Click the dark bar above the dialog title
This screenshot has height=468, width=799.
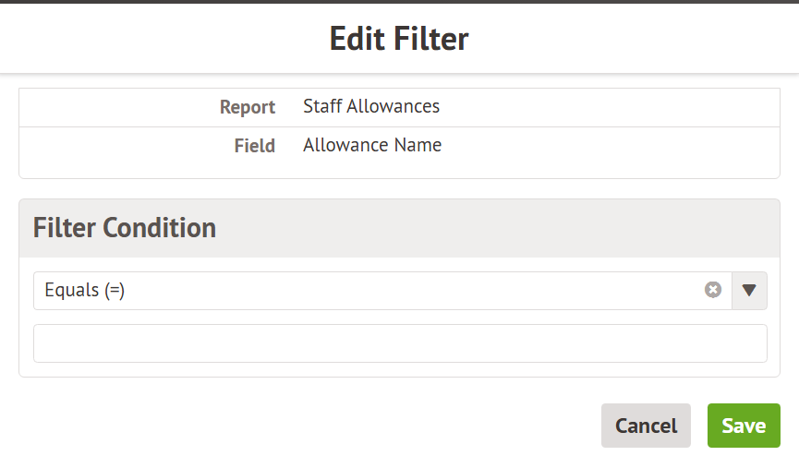click(x=399, y=2)
